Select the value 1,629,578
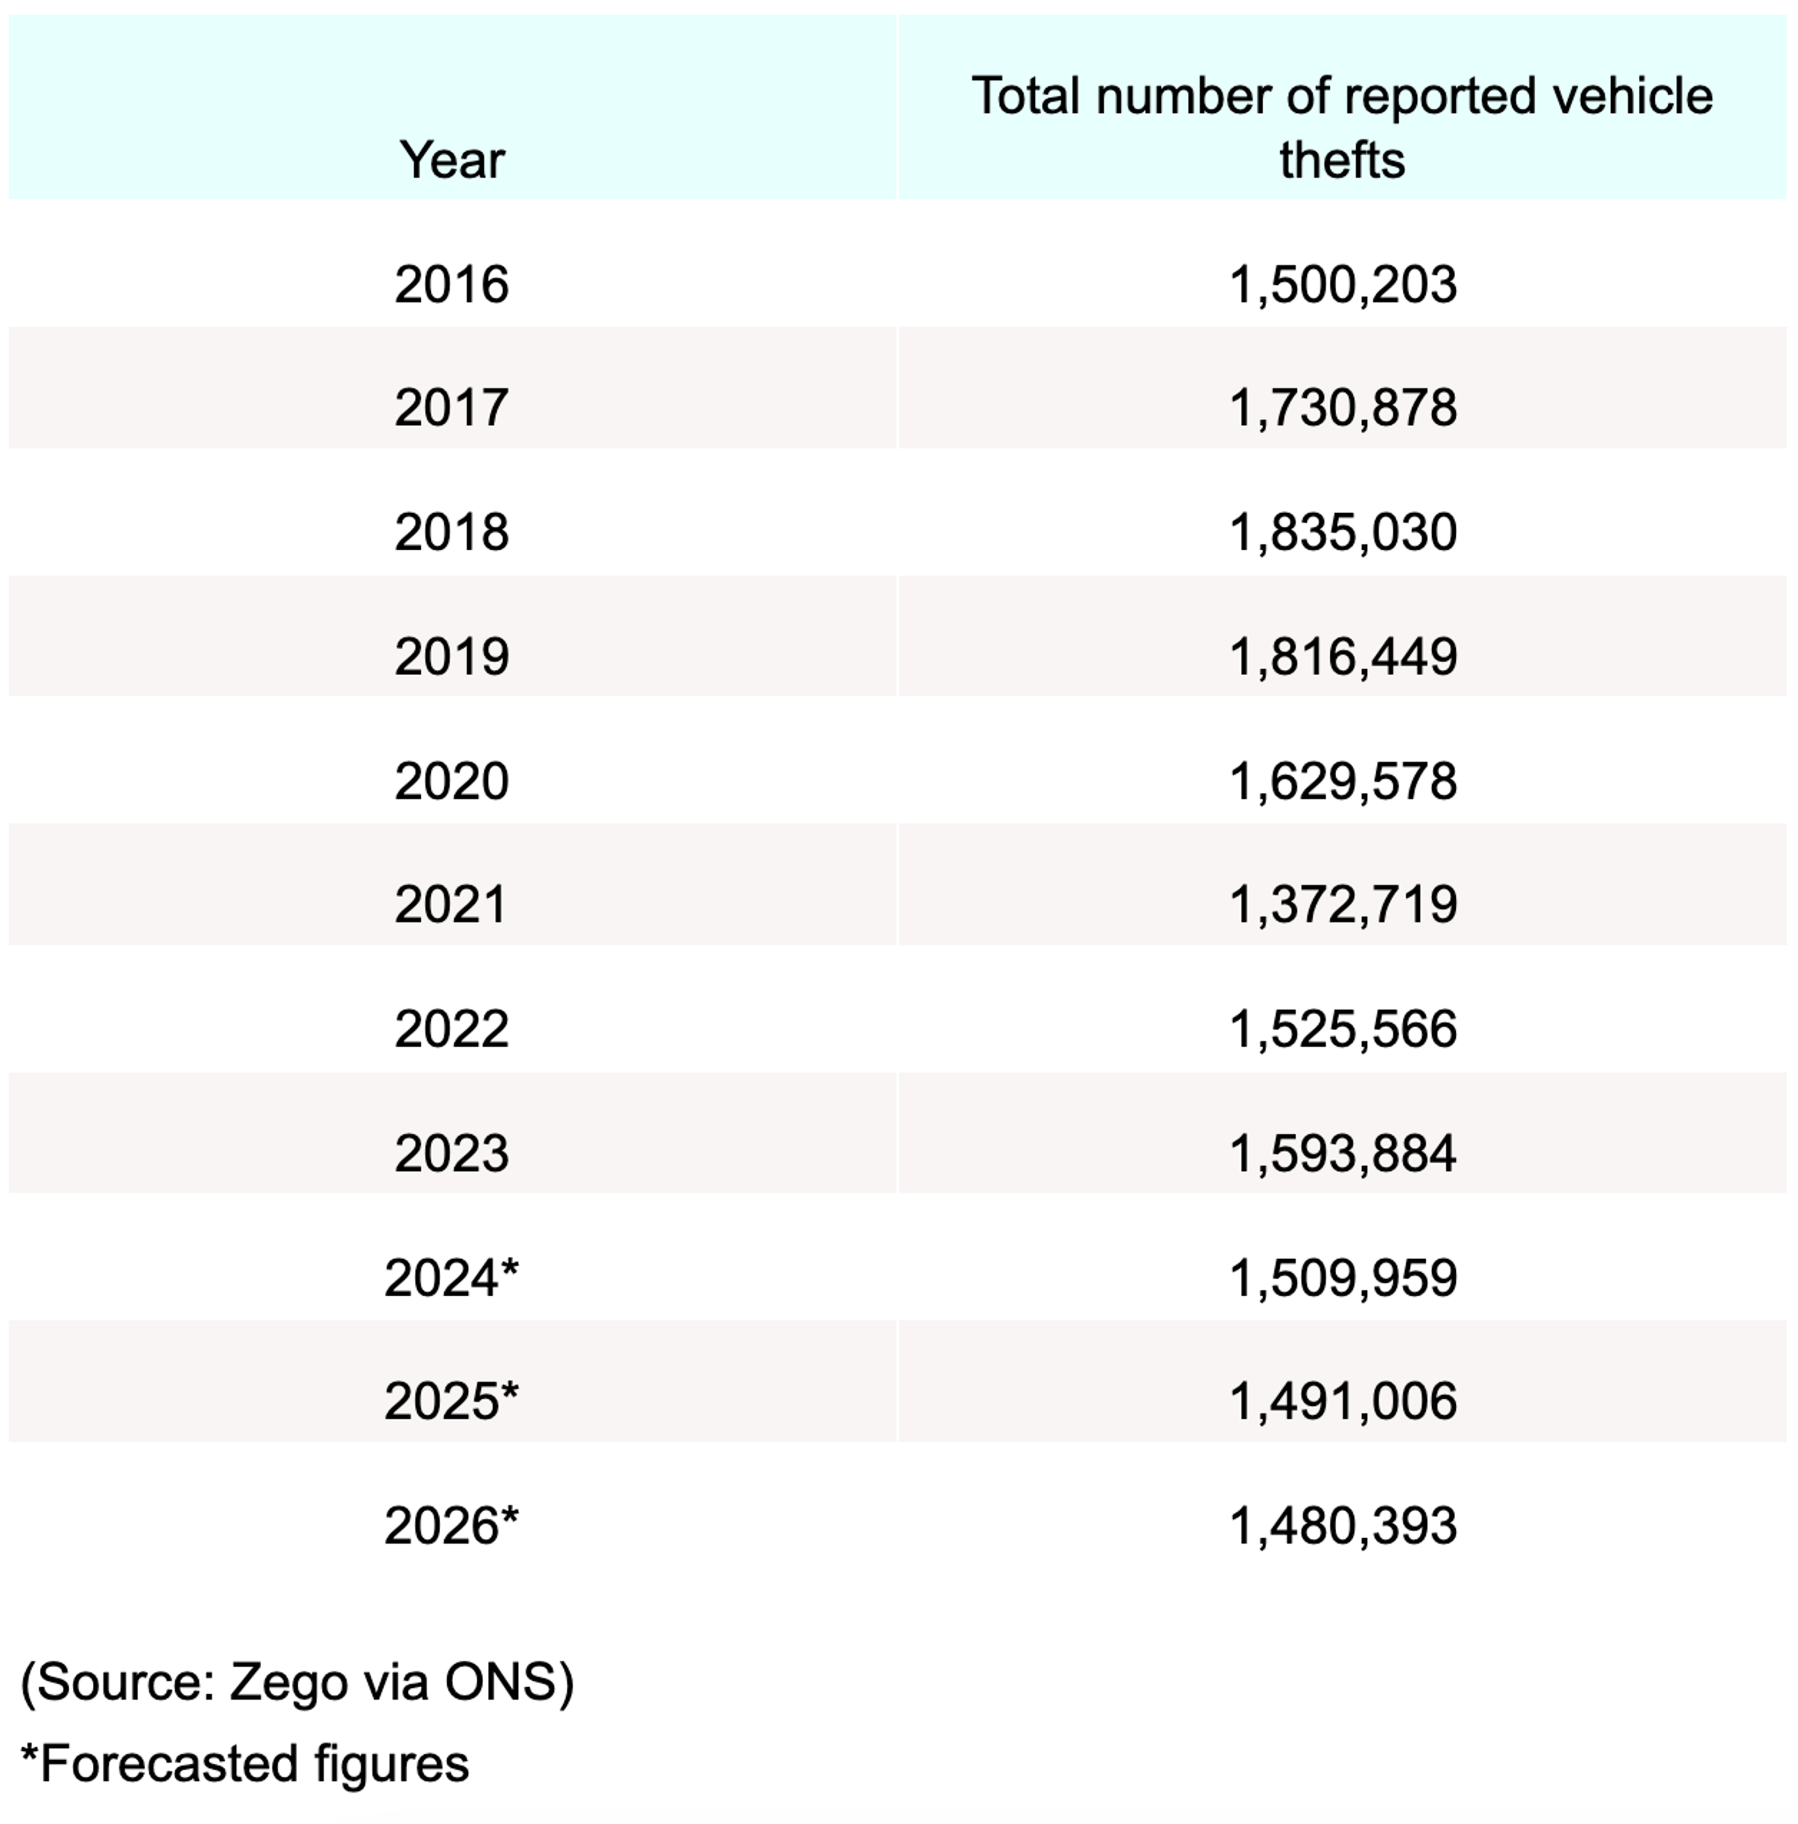Screen dimensions: 1798x1824 1342,781
